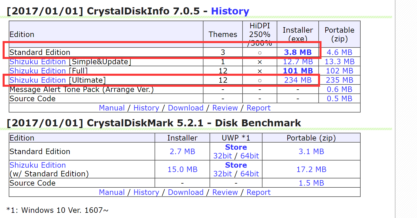This screenshot has width=417, height=218.
Task: Click the "Themes" column header
Action: 223,34
